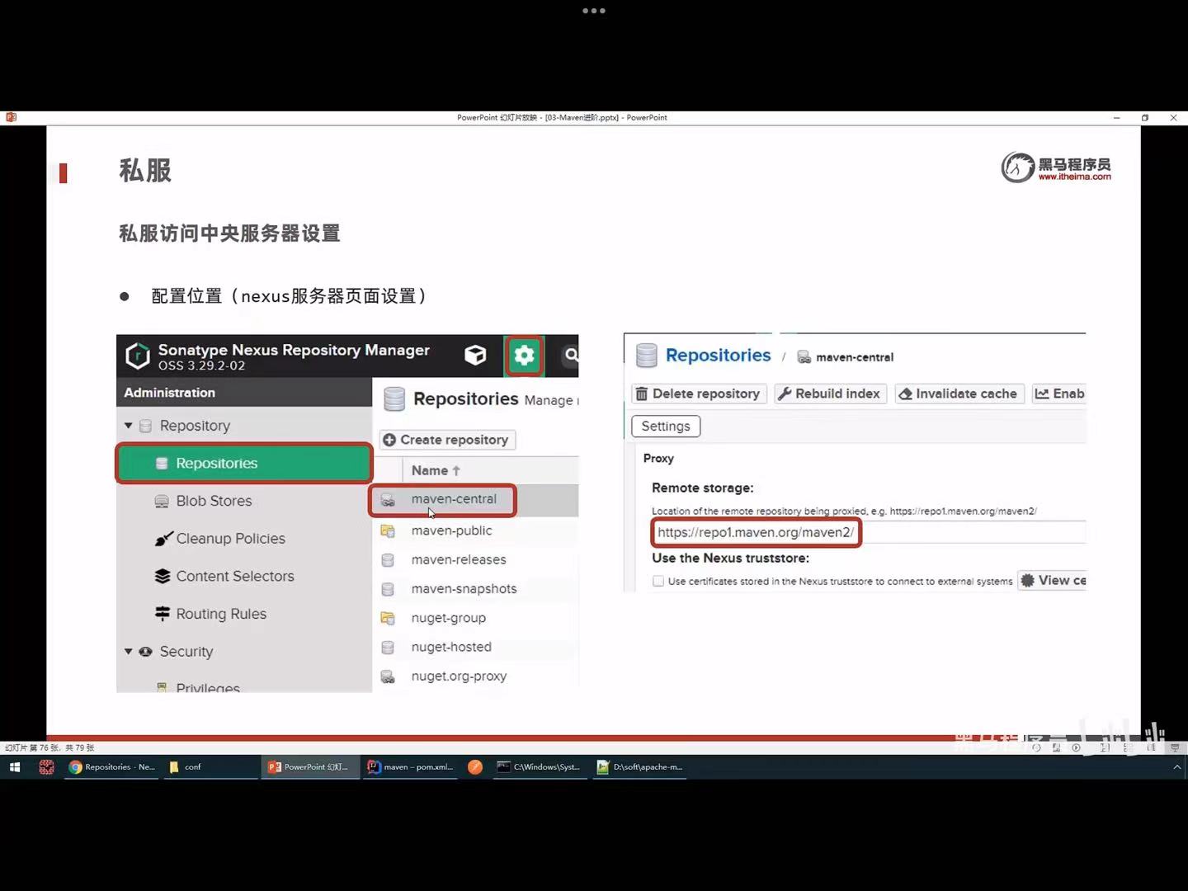Click the Remote storage URL field
The image size is (1188, 891).
click(869, 532)
